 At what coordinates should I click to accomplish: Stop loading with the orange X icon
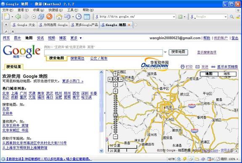pyautogui.click(x=49, y=17)
